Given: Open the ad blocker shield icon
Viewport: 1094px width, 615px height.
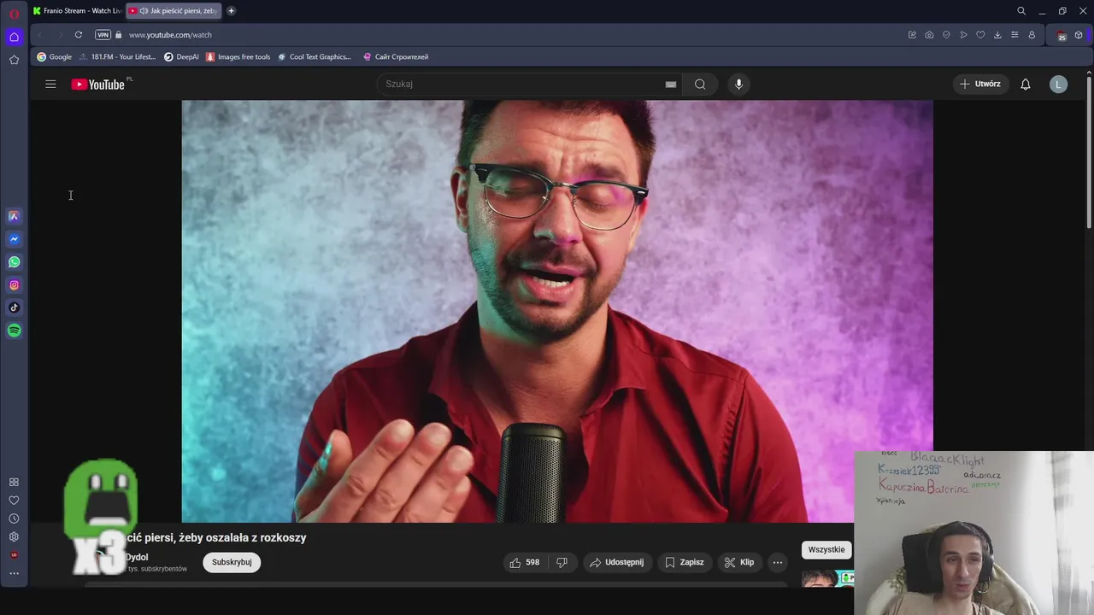Looking at the screenshot, I should [946, 35].
